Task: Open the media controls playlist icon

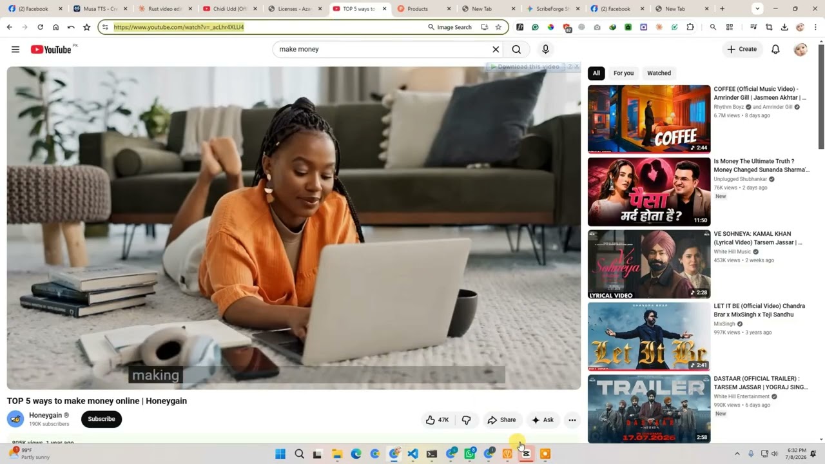Action: 753,27
